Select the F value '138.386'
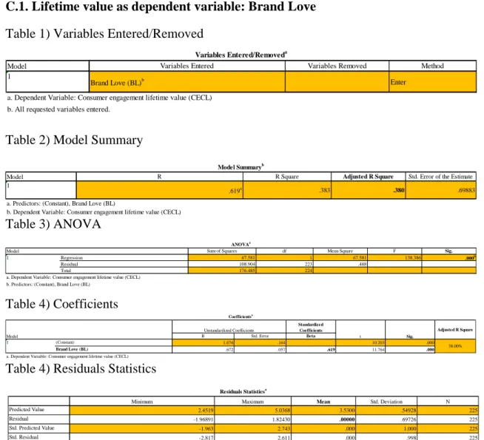Image resolution: width=484 pixels, height=440 pixels. [x=413, y=258]
